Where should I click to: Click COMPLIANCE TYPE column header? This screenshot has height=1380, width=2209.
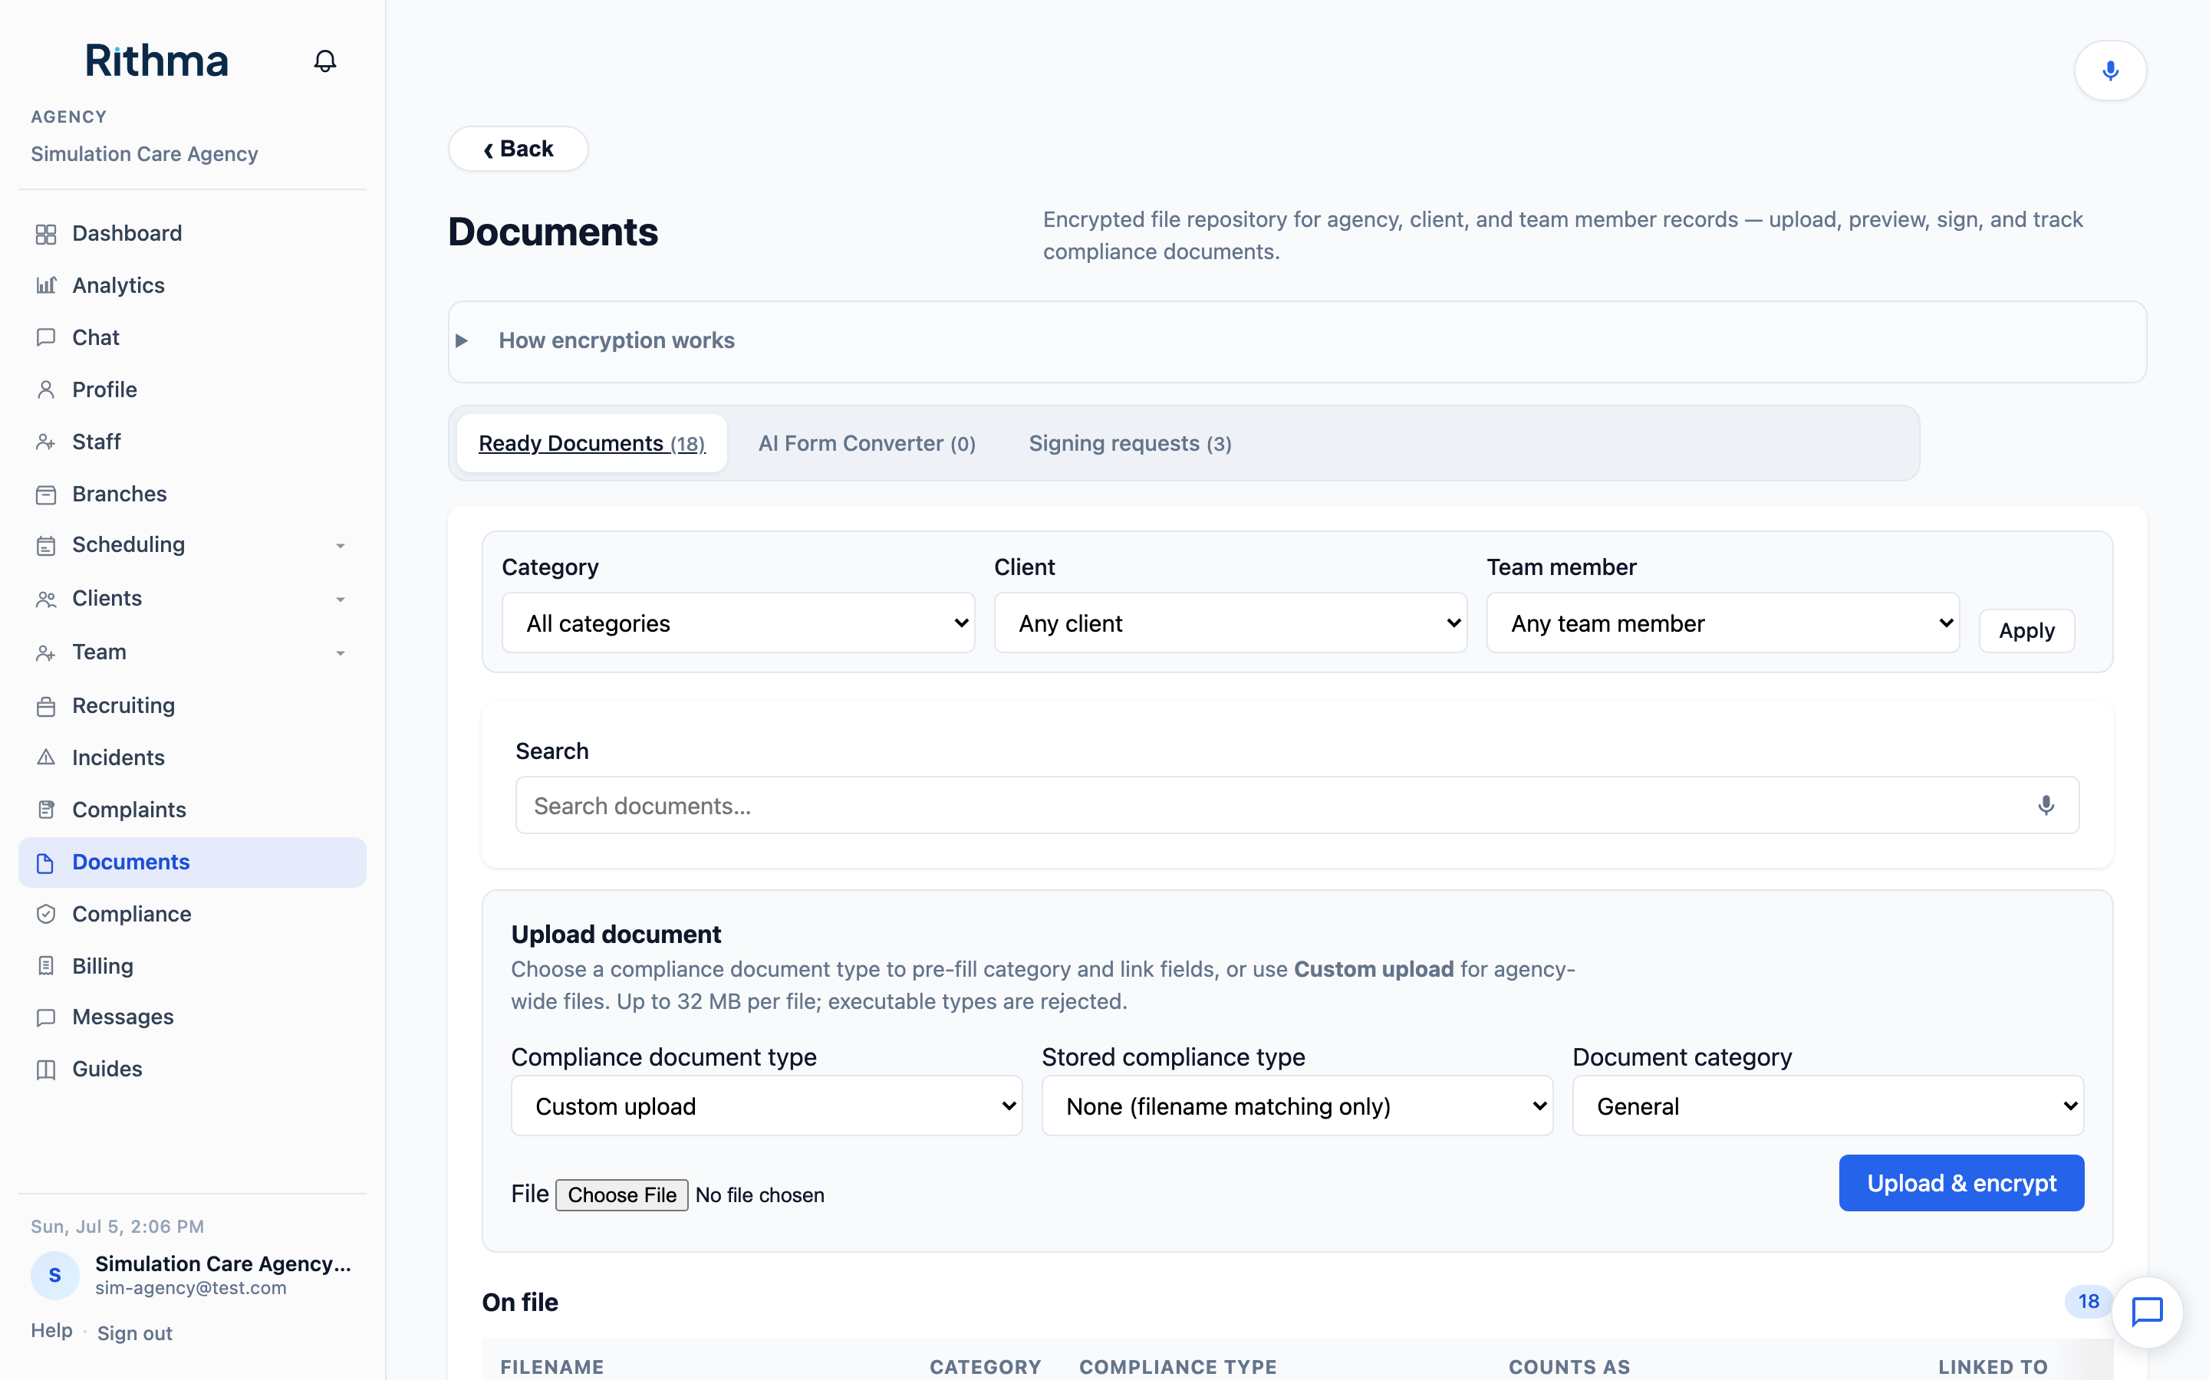(1177, 1366)
